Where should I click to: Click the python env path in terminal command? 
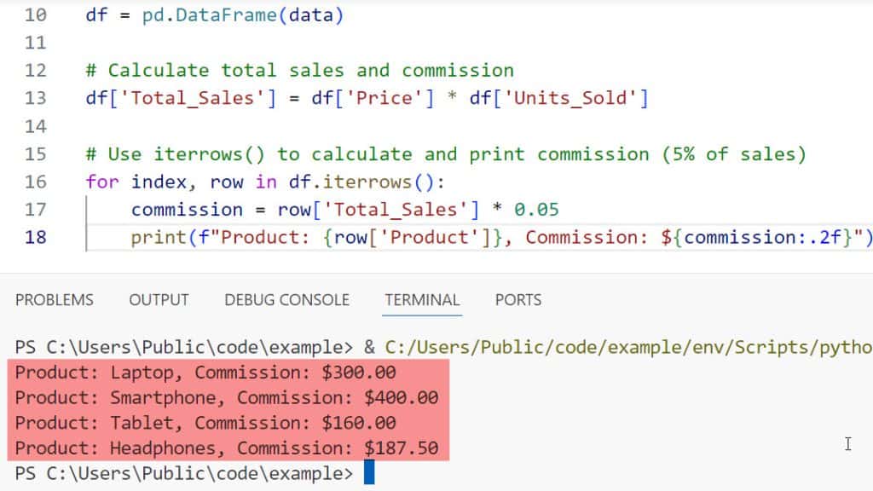pos(628,348)
